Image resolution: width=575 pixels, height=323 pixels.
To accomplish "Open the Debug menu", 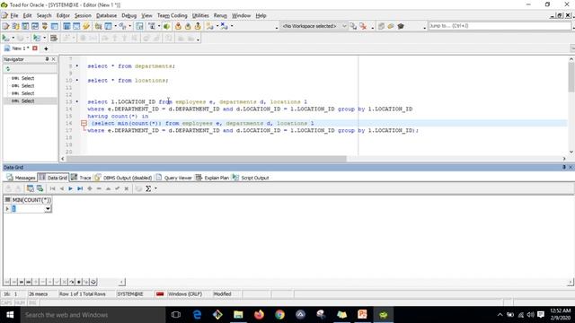I will pyautogui.click(x=128, y=15).
